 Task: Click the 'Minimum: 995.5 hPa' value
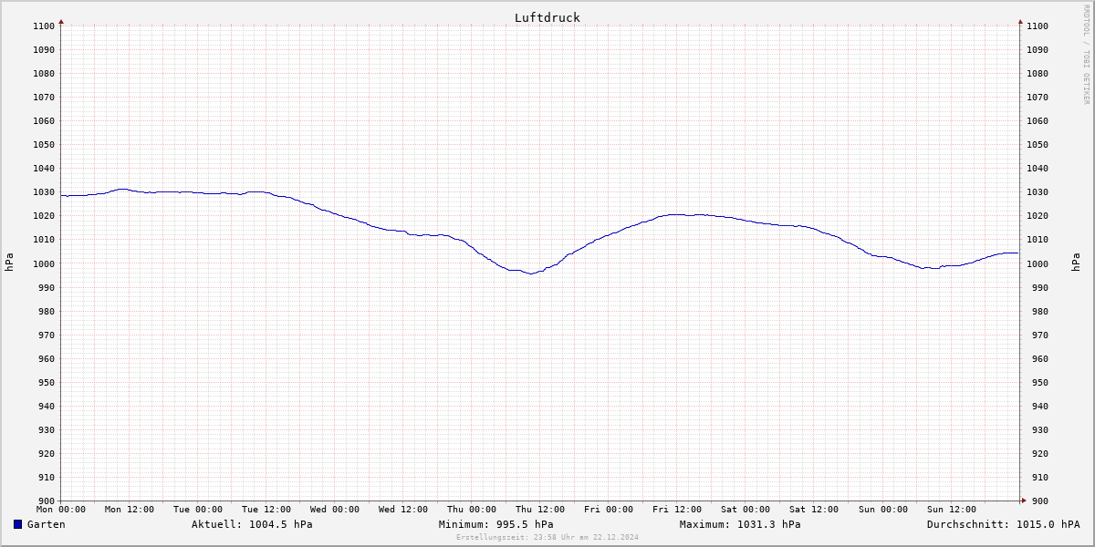[495, 524]
